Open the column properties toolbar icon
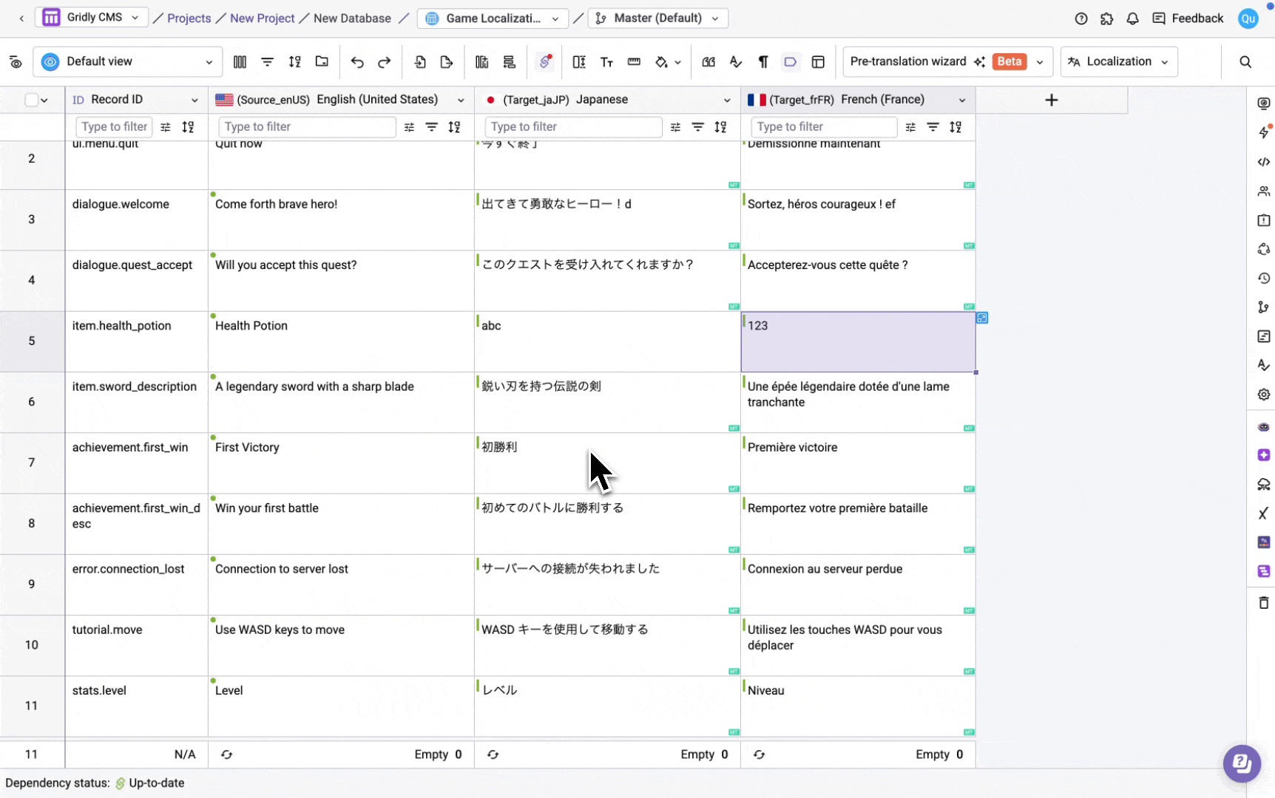The height and width of the screenshot is (798, 1275). 240,62
